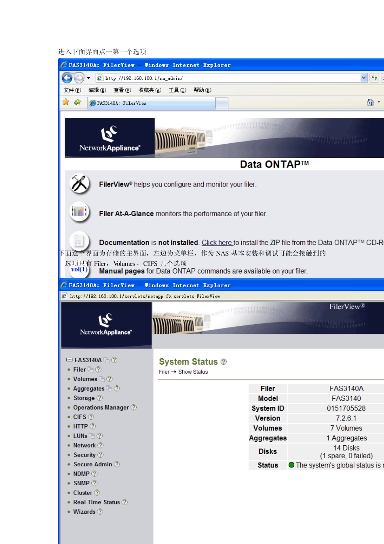Expand the Home icon dropdown arrow

click(379, 102)
